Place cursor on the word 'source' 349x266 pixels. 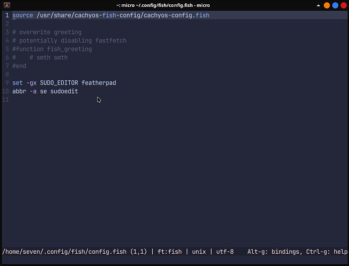tap(23, 15)
